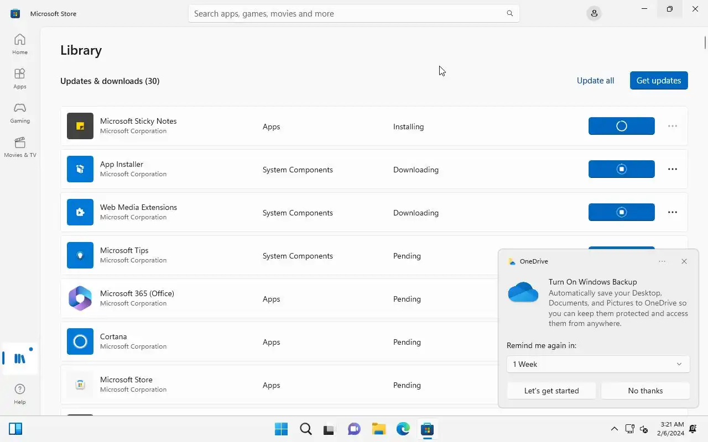This screenshot has height=442, width=708.
Task: Click Microsoft Store taskbar icon
Action: click(x=427, y=429)
